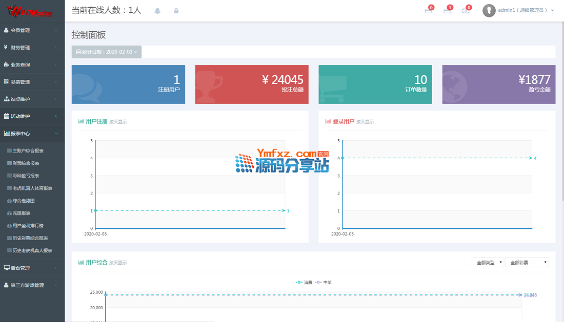Collapse the 报表中心 menu
Viewport: 564px width, 322px height.
pyautogui.click(x=32, y=133)
